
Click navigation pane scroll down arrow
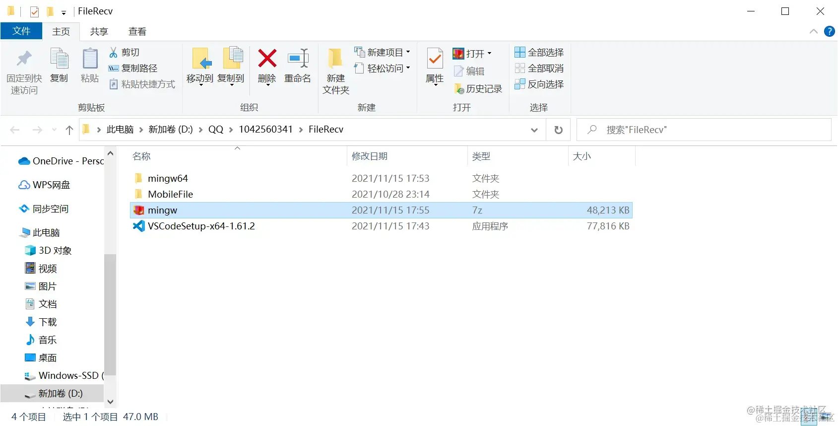coord(110,402)
